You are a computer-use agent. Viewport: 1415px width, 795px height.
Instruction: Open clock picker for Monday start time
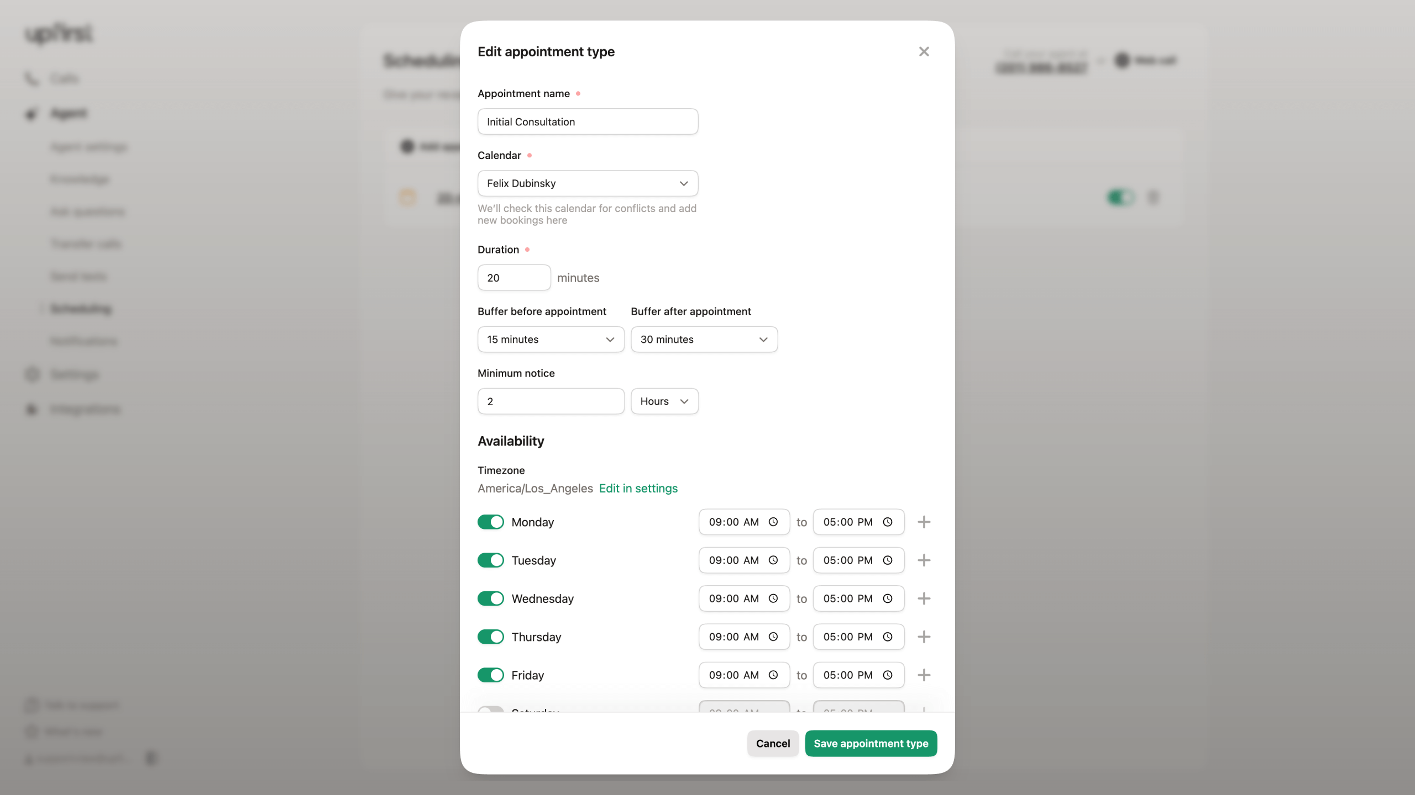tap(773, 522)
